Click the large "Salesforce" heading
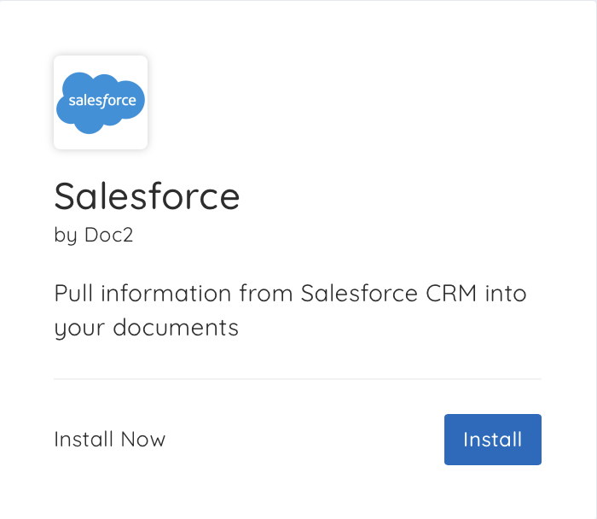Screen dimensions: 597x519 click(x=147, y=196)
